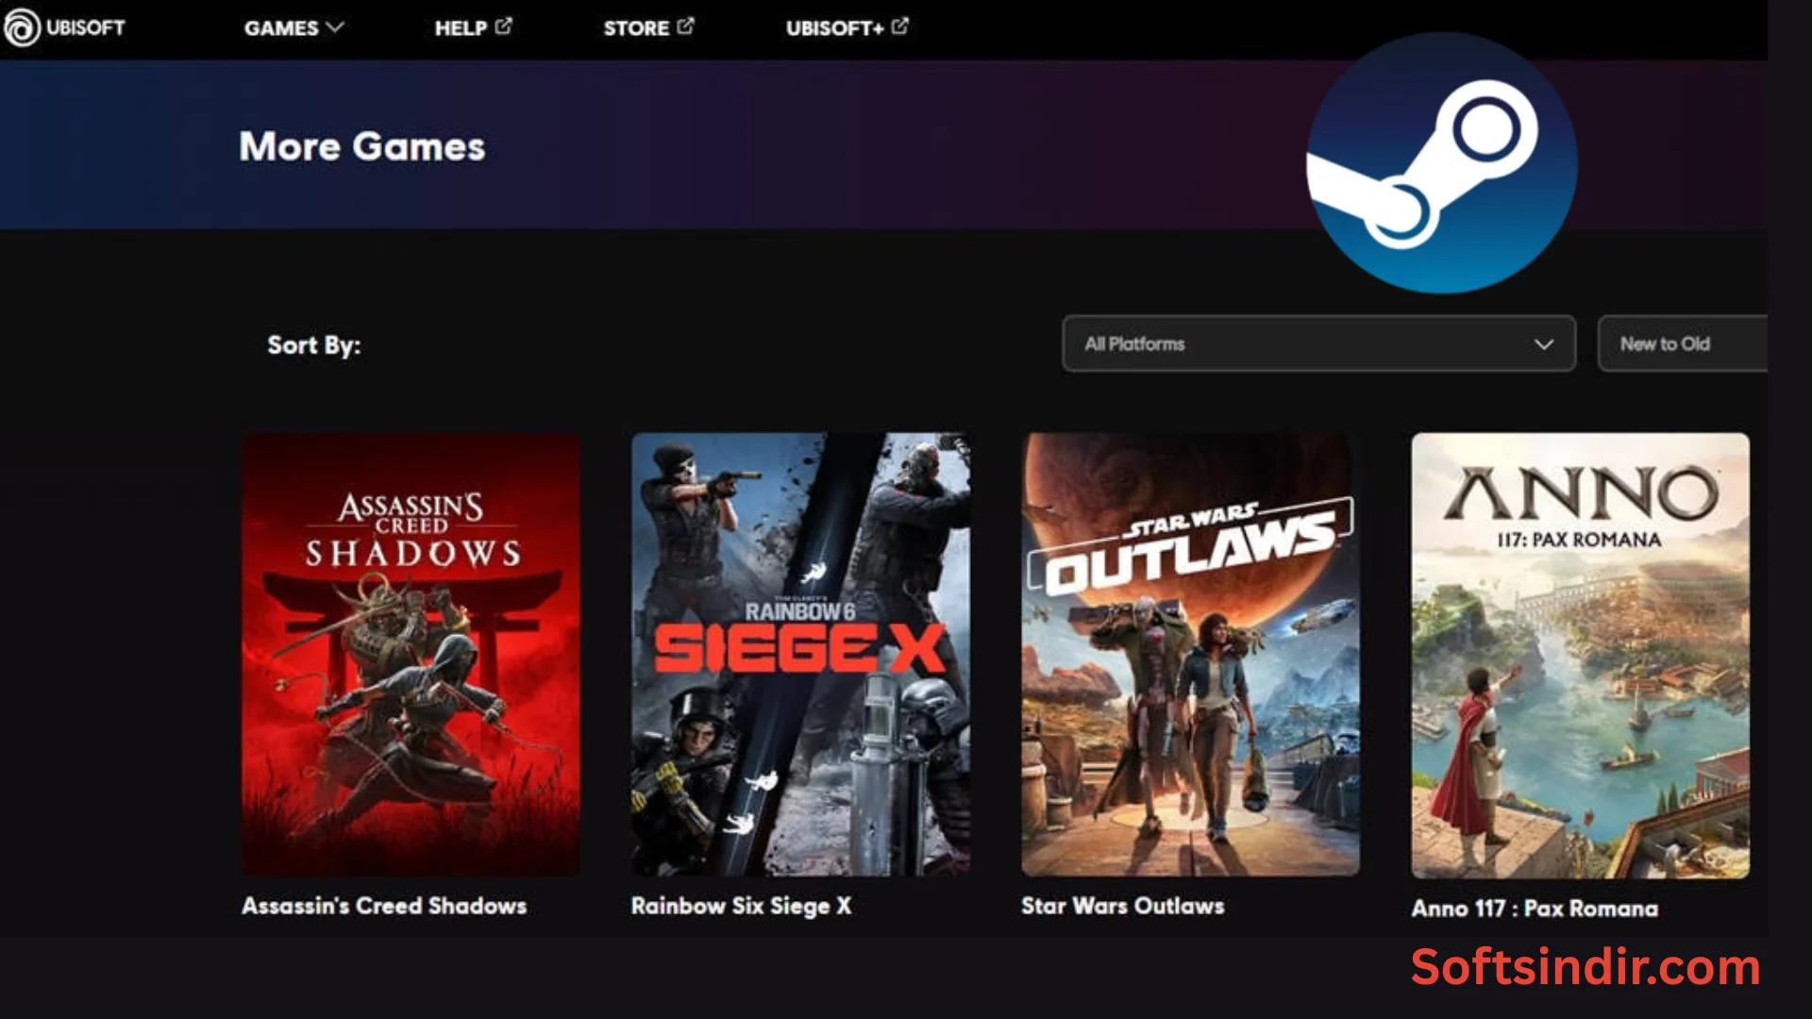Open the UBISOFT+ menu item
Viewport: 1812px width, 1019px height.
[x=834, y=28]
